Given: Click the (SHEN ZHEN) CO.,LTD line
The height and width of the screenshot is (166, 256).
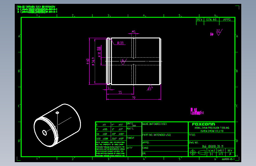Looking at the screenshot, I should (x=212, y=131).
